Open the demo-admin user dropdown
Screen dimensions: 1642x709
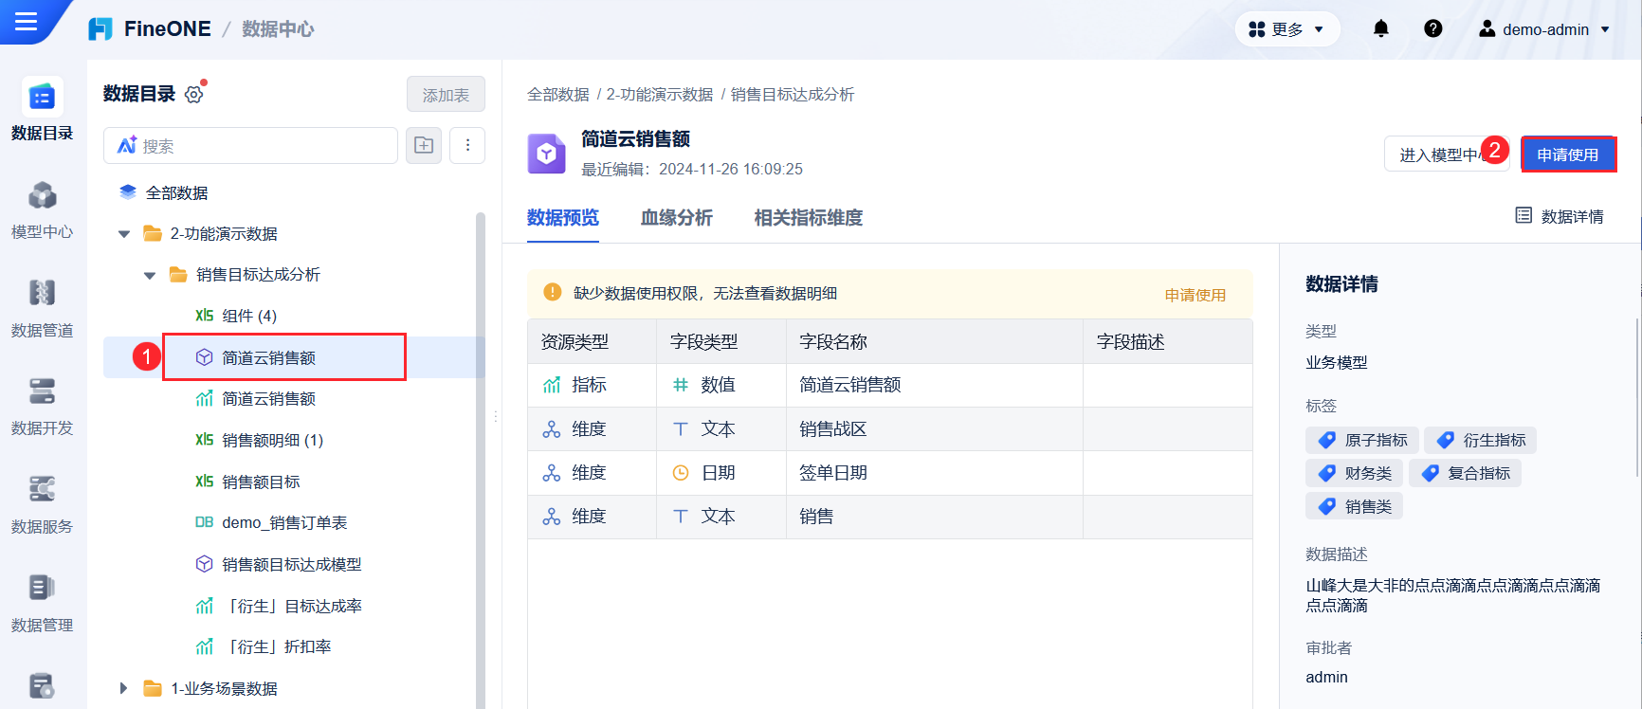pos(1544,29)
